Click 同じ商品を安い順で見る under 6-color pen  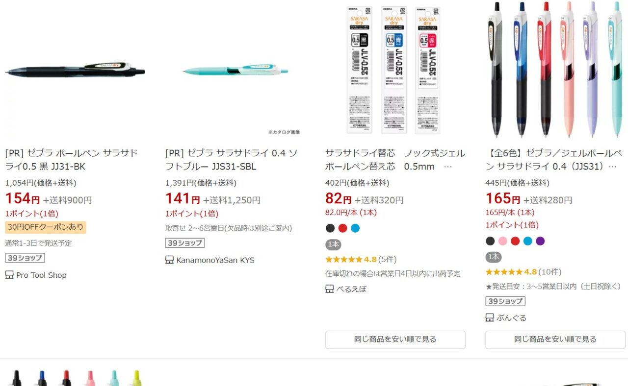point(555,339)
